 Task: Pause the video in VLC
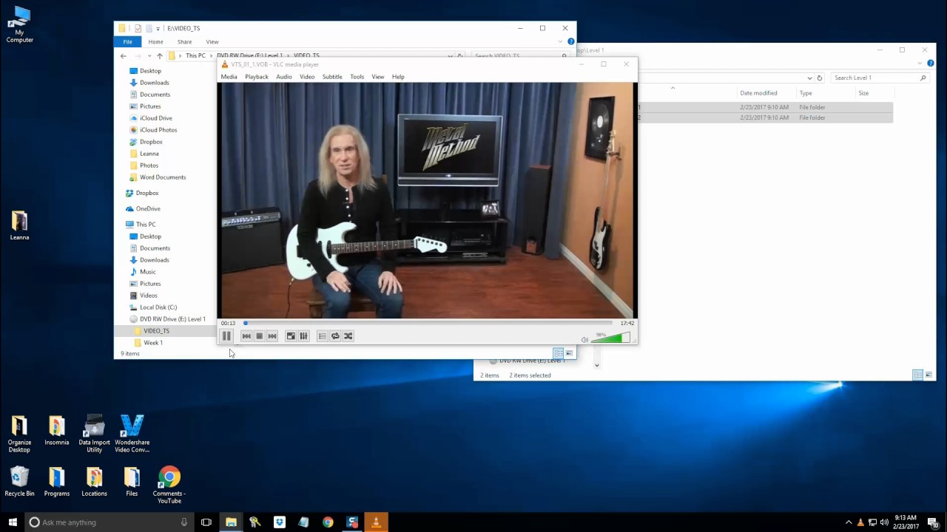click(x=226, y=336)
